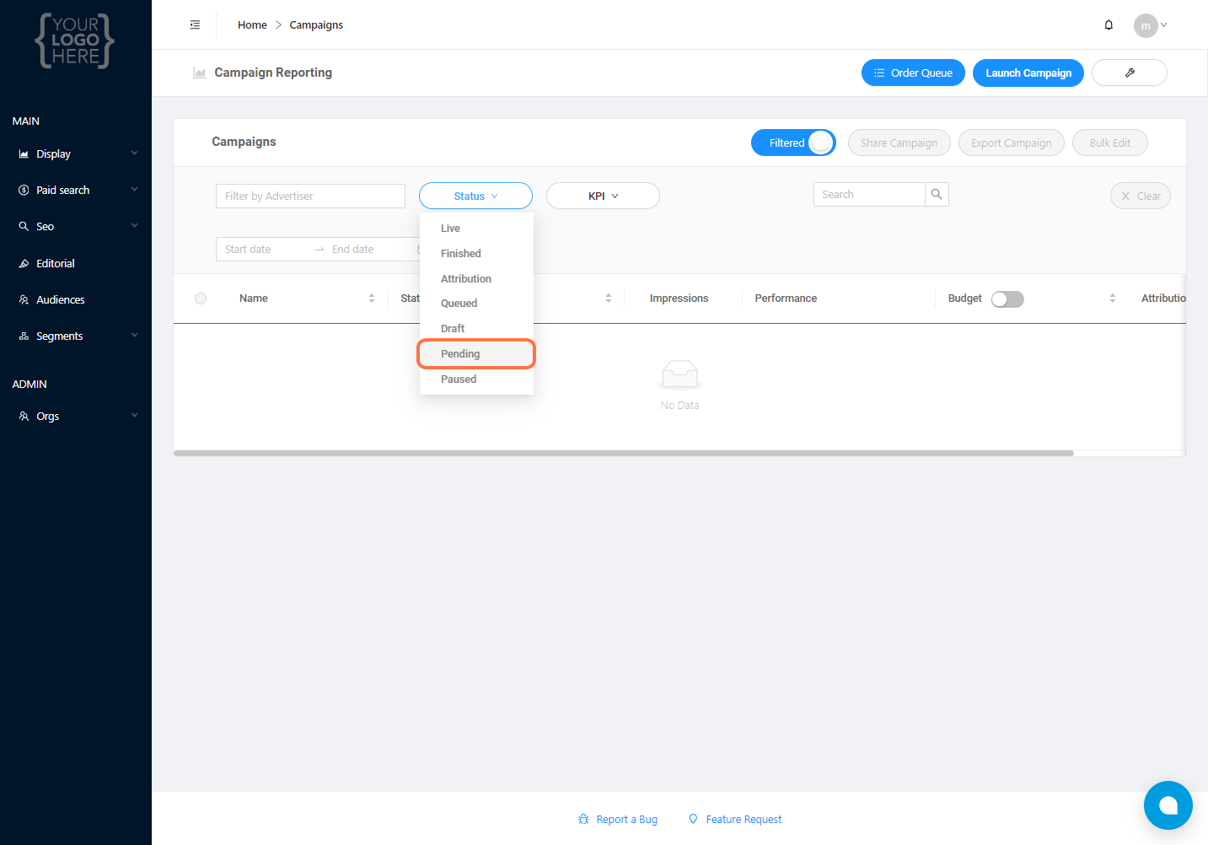Click the horizontal table scrollbar
The image size is (1208, 845).
click(x=624, y=454)
